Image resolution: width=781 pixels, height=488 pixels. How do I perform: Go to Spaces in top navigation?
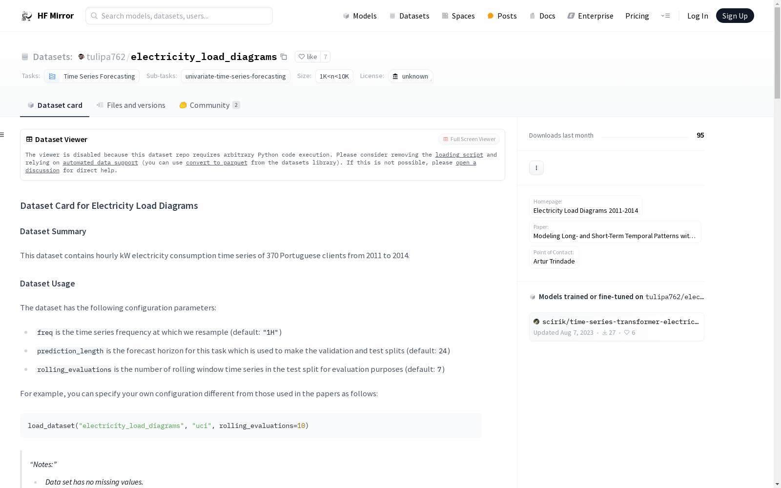[x=458, y=16]
